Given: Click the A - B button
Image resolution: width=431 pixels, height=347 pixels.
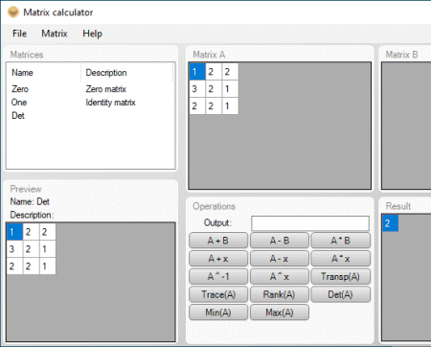Looking at the screenshot, I should (x=280, y=241).
